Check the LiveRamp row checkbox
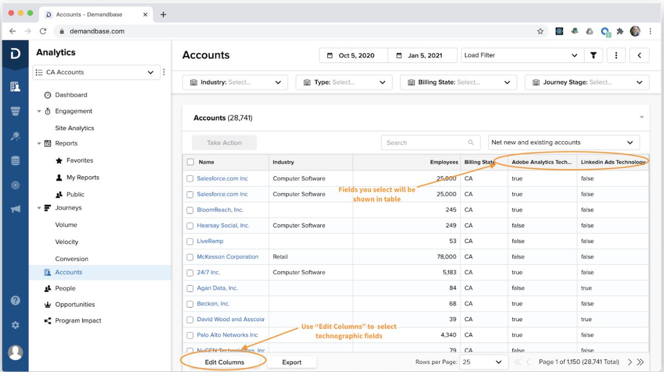The height and width of the screenshot is (372, 664). 190,241
